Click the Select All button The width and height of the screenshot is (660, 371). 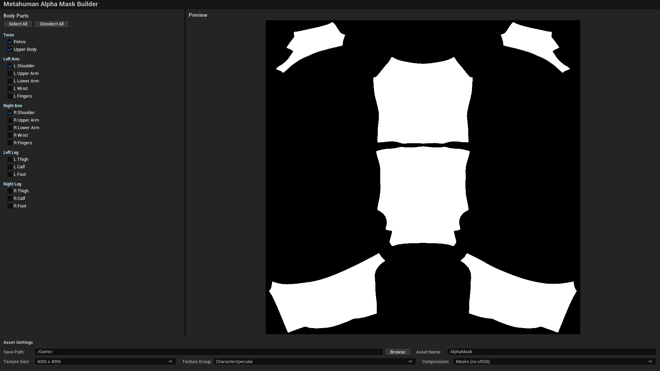[18, 24]
